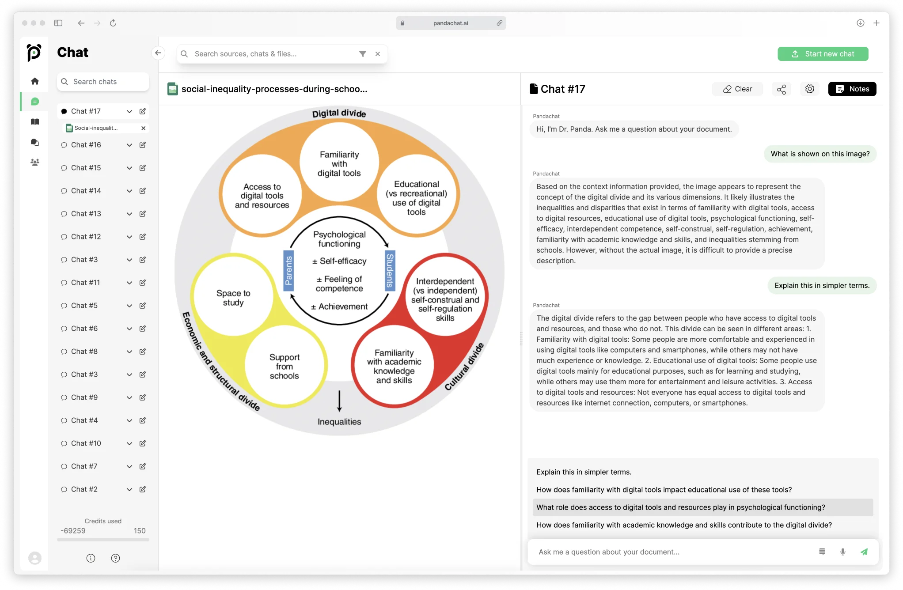Open the team users sidebar icon
This screenshot has width=903, height=590.
coord(35,163)
